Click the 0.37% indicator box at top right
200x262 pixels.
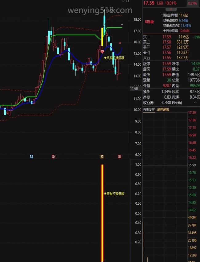click(x=192, y=3)
